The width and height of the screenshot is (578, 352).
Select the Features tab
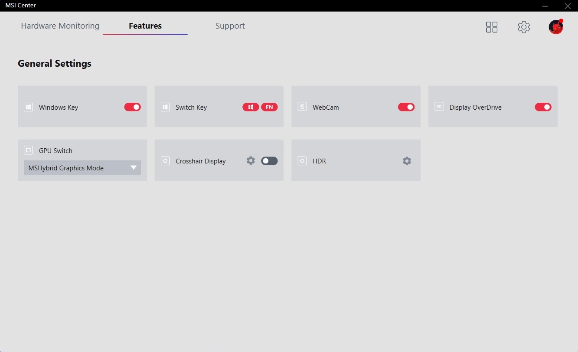tap(145, 26)
